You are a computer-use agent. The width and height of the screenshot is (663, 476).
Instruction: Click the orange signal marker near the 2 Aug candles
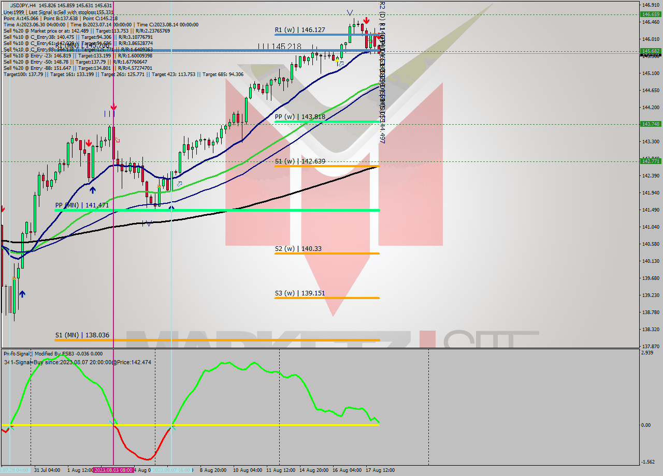click(159, 186)
